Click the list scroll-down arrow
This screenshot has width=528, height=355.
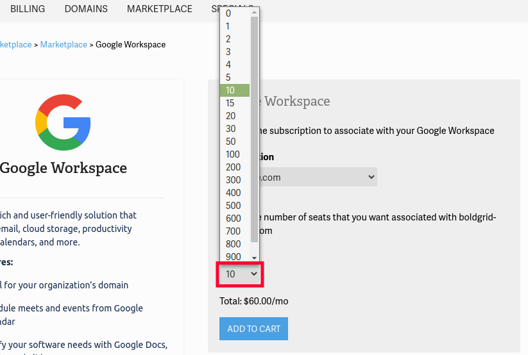[x=254, y=257]
